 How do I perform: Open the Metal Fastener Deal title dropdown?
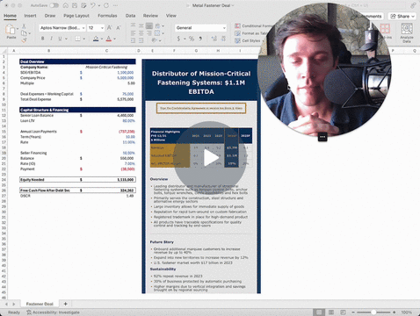coord(233,5)
